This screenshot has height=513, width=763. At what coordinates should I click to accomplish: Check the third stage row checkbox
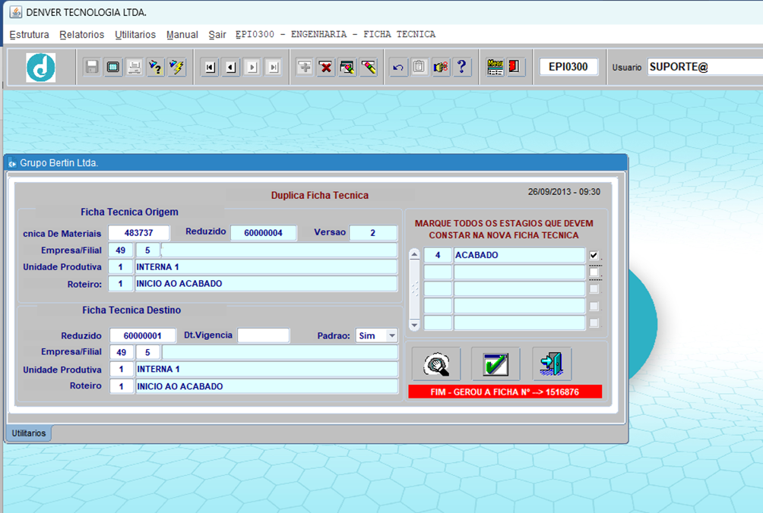pyautogui.click(x=594, y=289)
